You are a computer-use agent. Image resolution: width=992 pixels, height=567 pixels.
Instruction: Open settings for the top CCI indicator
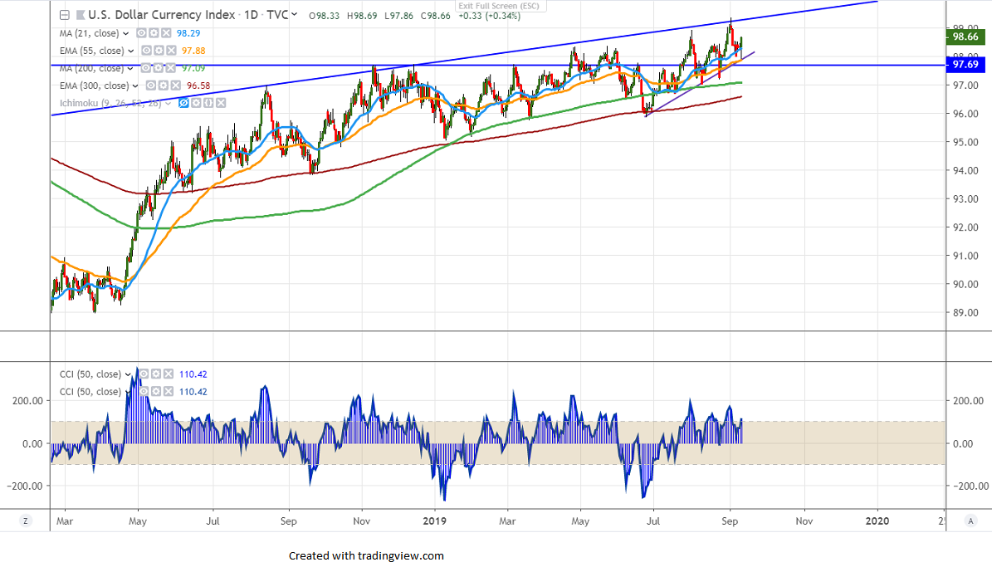(x=155, y=374)
